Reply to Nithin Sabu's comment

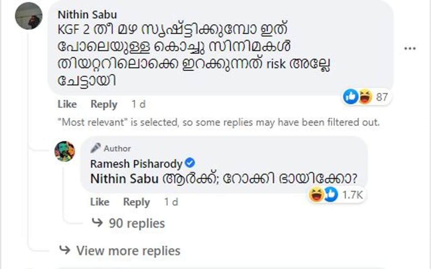coord(104,104)
